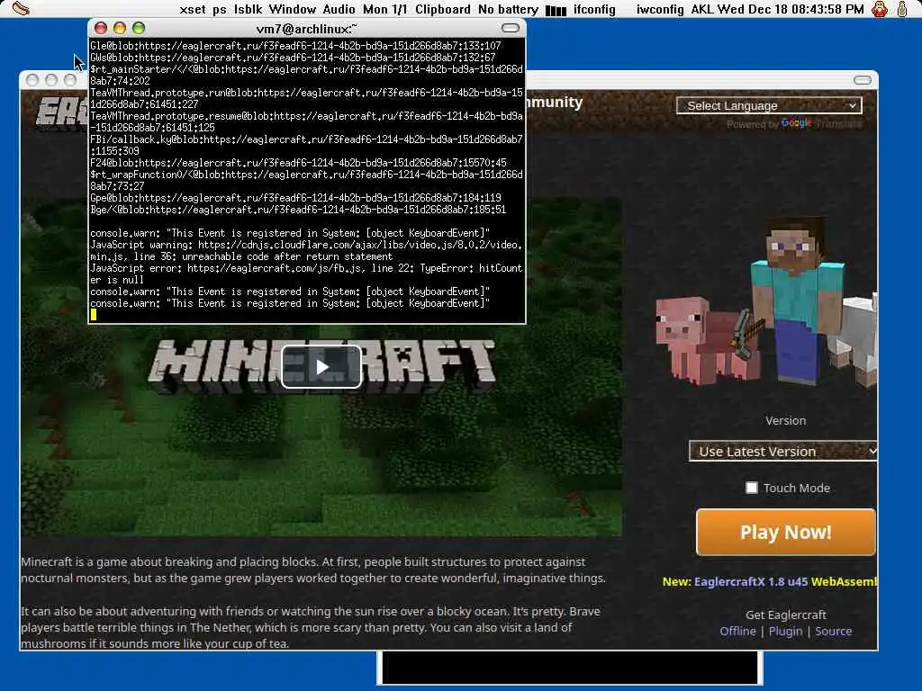
Task: Click the Version label above dropdown
Action: coord(785,421)
